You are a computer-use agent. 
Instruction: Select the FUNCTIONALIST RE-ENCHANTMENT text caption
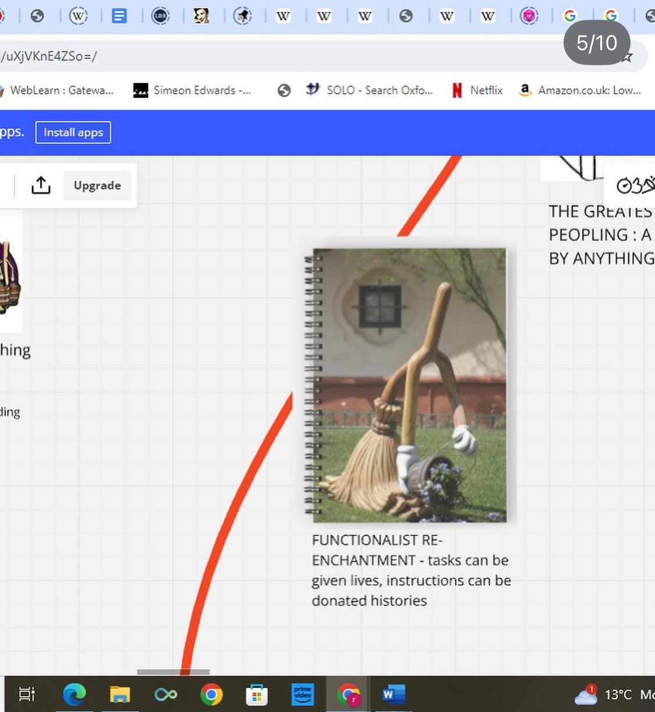410,570
